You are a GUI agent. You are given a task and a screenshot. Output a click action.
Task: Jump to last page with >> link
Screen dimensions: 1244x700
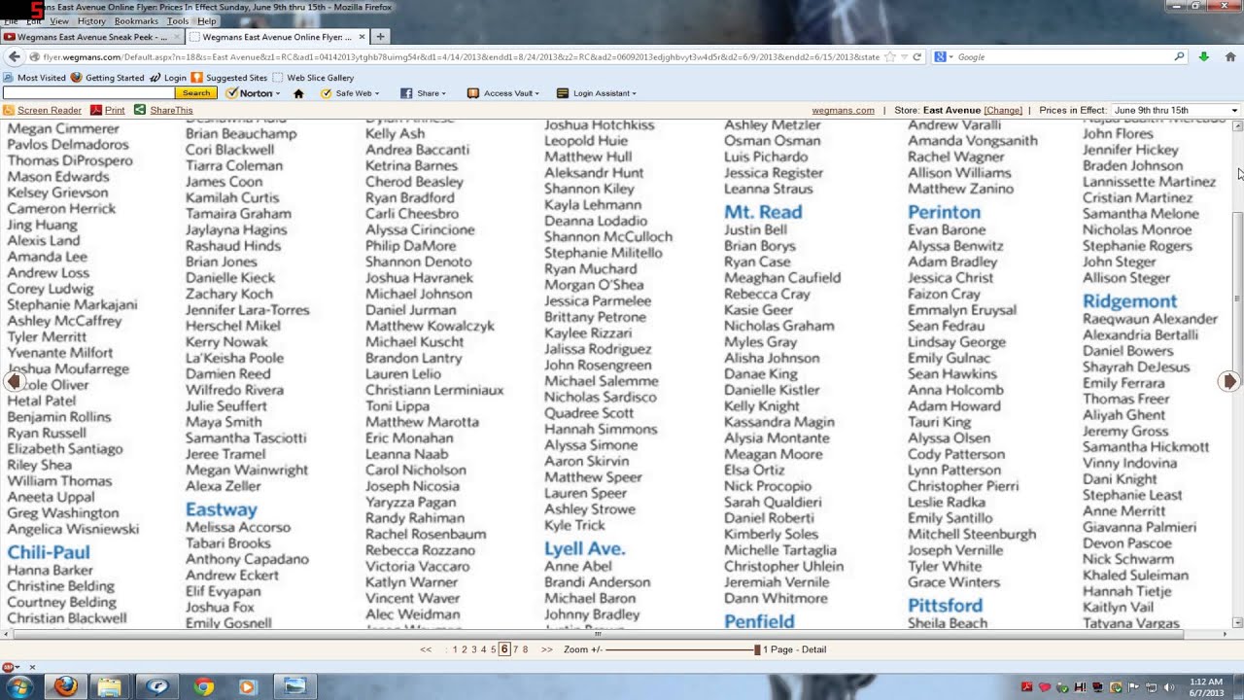[x=546, y=649]
